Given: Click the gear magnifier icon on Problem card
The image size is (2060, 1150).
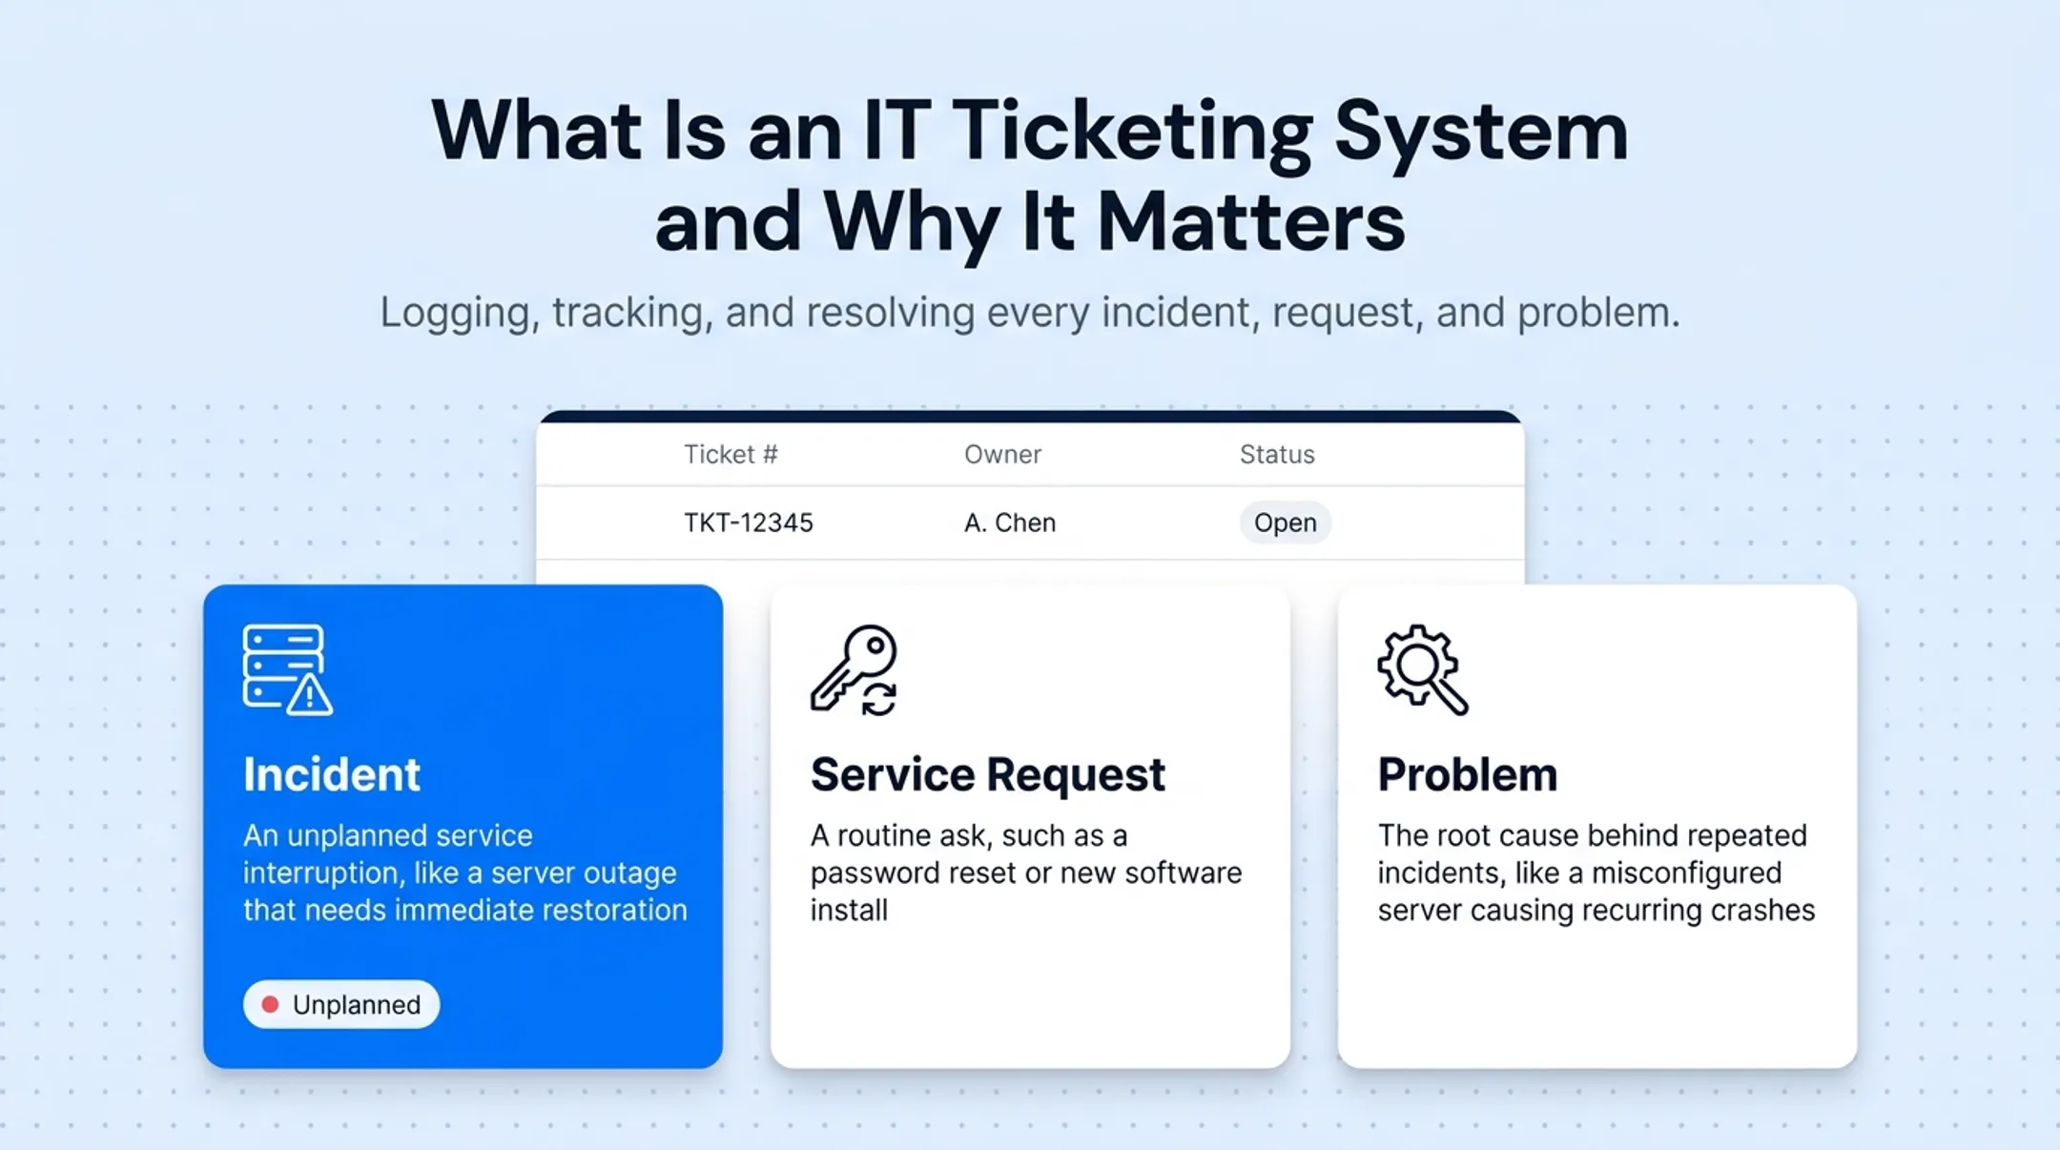Looking at the screenshot, I should pos(1423,669).
